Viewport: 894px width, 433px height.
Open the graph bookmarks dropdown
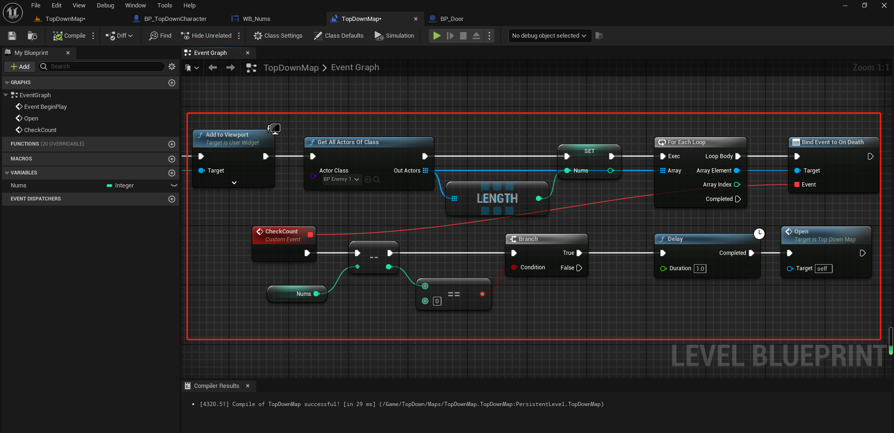(192, 68)
